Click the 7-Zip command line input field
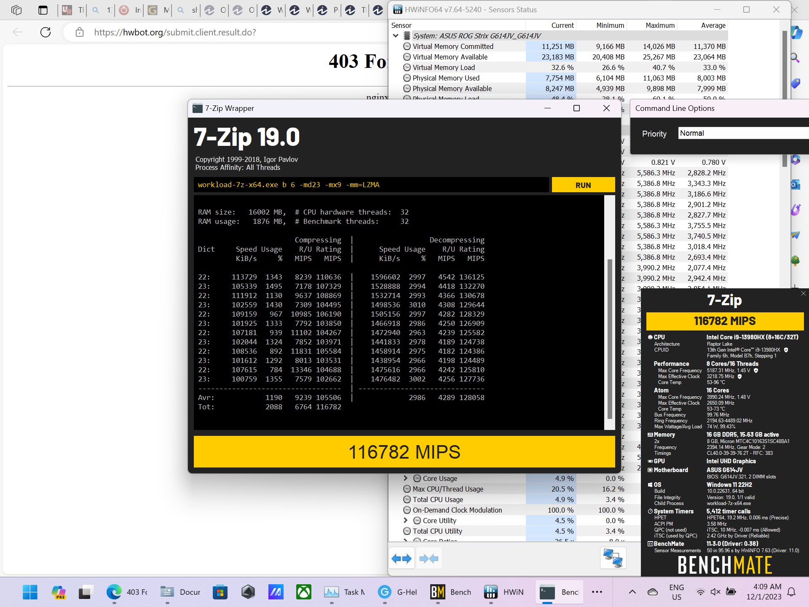The height and width of the screenshot is (607, 809). tap(371, 185)
